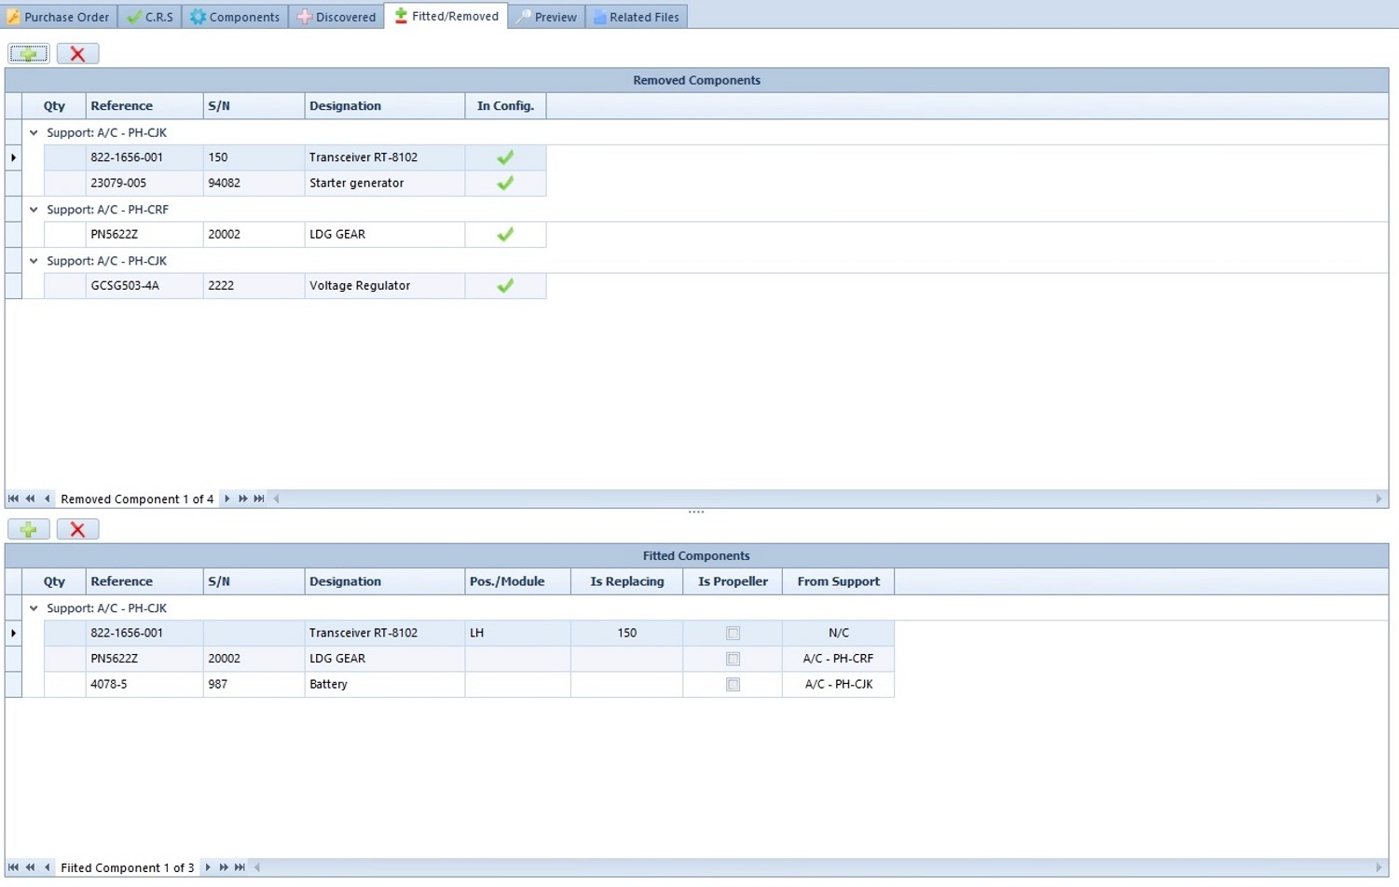Go to next page of fitted components
1399x887 pixels.
(223, 867)
